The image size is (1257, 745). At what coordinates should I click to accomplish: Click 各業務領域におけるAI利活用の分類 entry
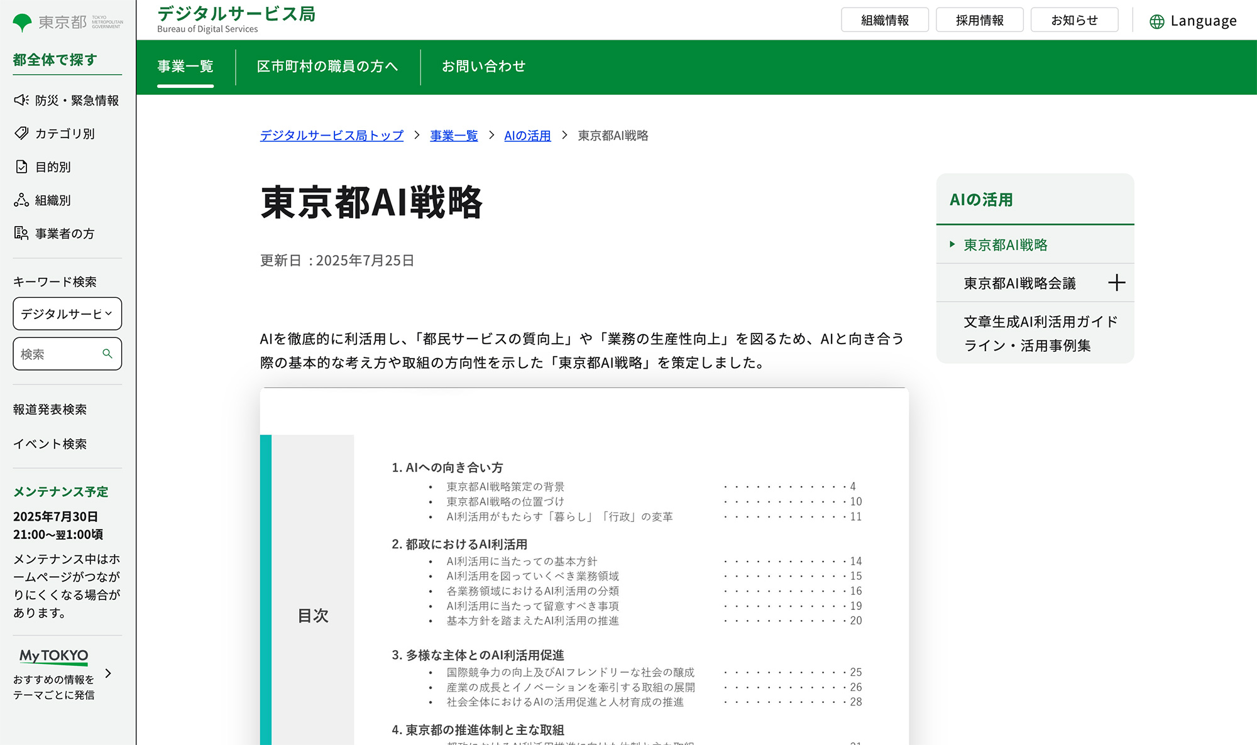click(x=532, y=591)
